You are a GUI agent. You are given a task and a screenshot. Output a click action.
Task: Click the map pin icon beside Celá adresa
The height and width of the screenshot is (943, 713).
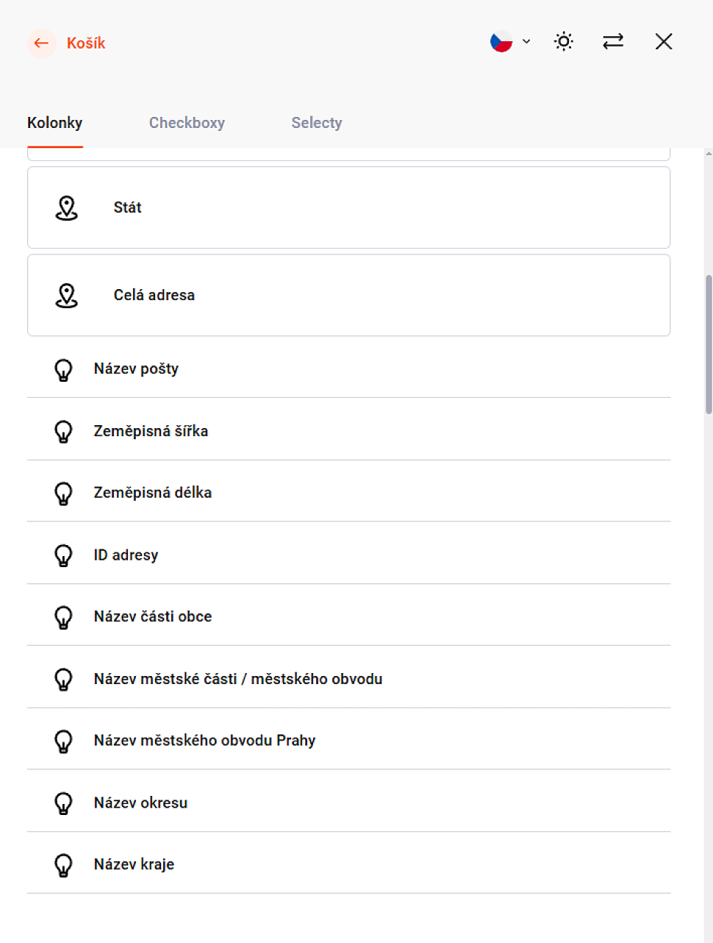tap(67, 296)
